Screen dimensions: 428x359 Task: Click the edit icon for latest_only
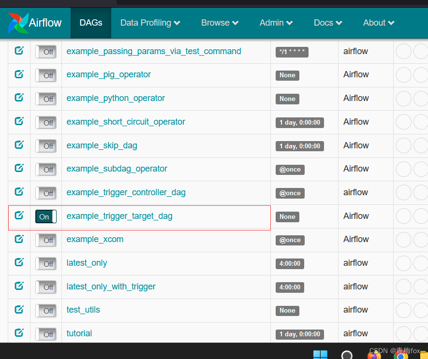[19, 262]
